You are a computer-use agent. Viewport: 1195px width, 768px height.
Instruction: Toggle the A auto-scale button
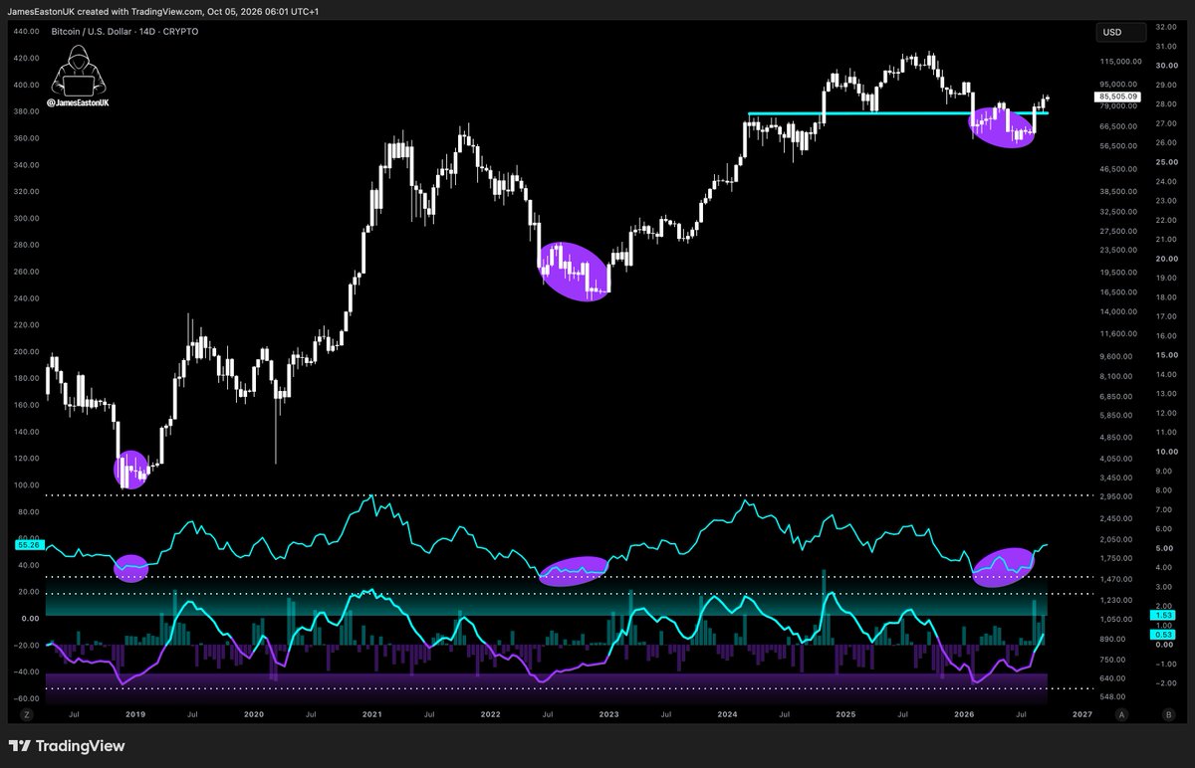1121,714
